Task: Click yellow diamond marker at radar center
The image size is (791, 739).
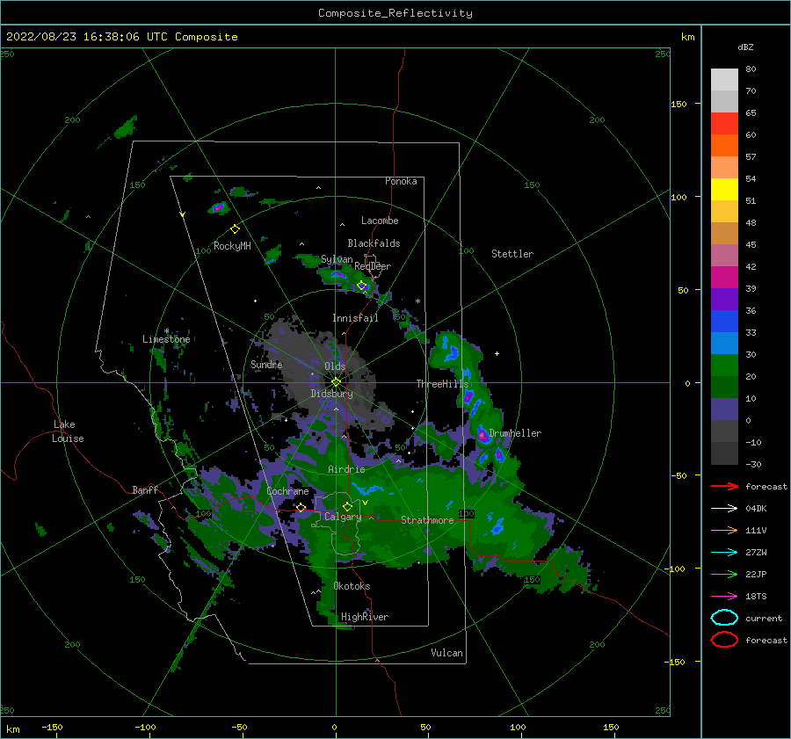Action: [336, 382]
